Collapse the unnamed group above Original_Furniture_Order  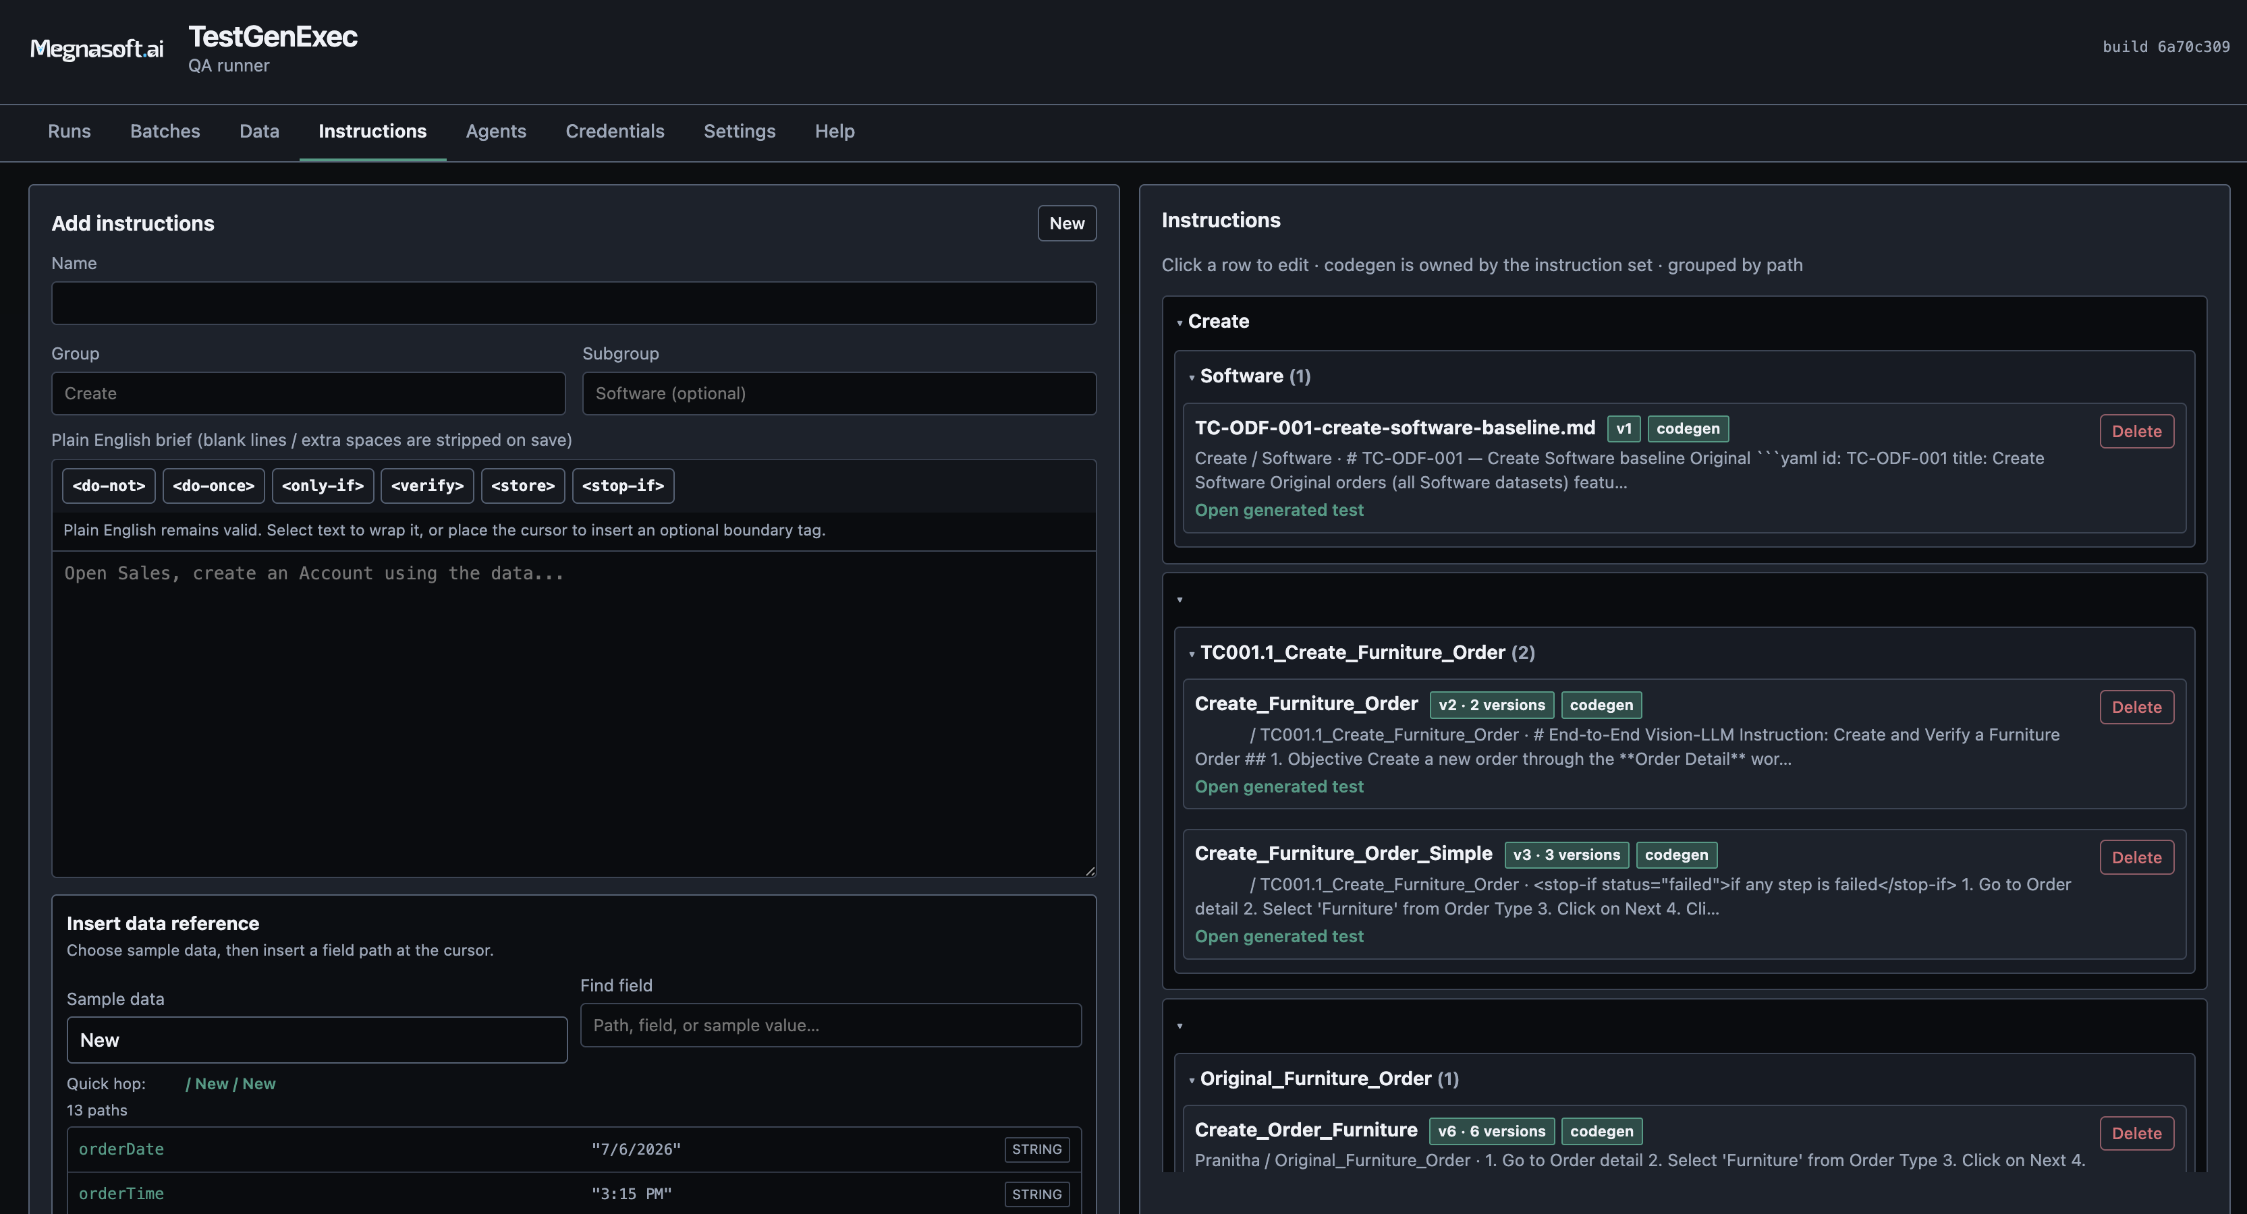tap(1180, 1026)
